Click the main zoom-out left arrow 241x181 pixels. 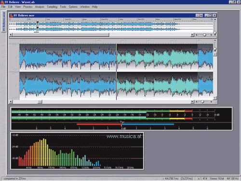coord(196,102)
